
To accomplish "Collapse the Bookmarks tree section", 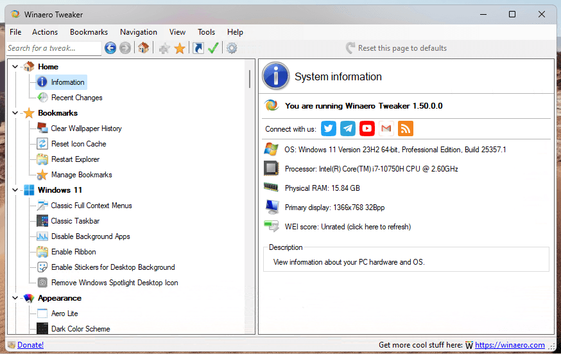I will (x=15, y=113).
